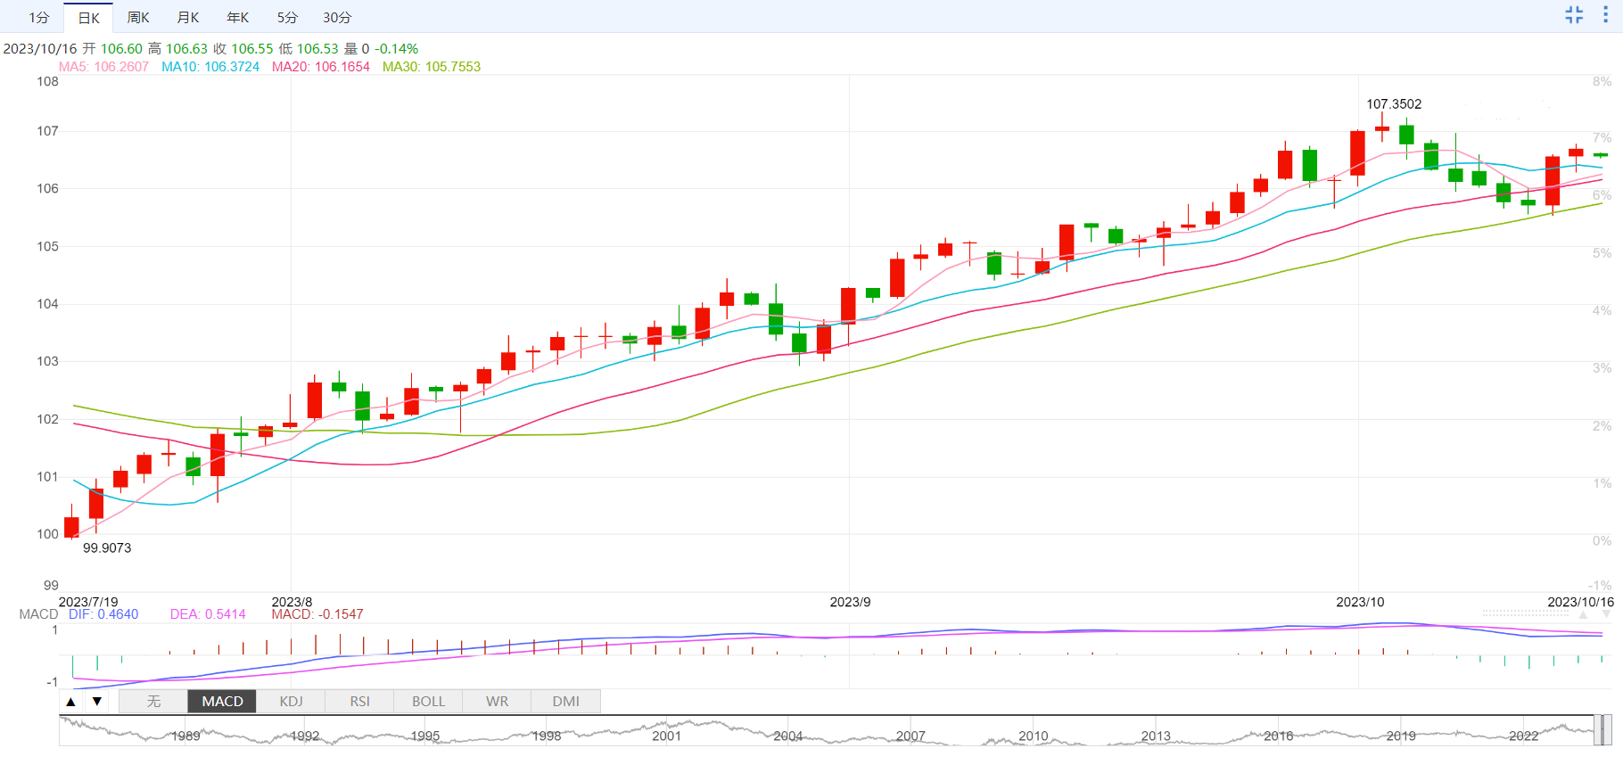This screenshot has width=1623, height=765.
Task: Click the 低 106.53 low price in header
Action: [309, 49]
